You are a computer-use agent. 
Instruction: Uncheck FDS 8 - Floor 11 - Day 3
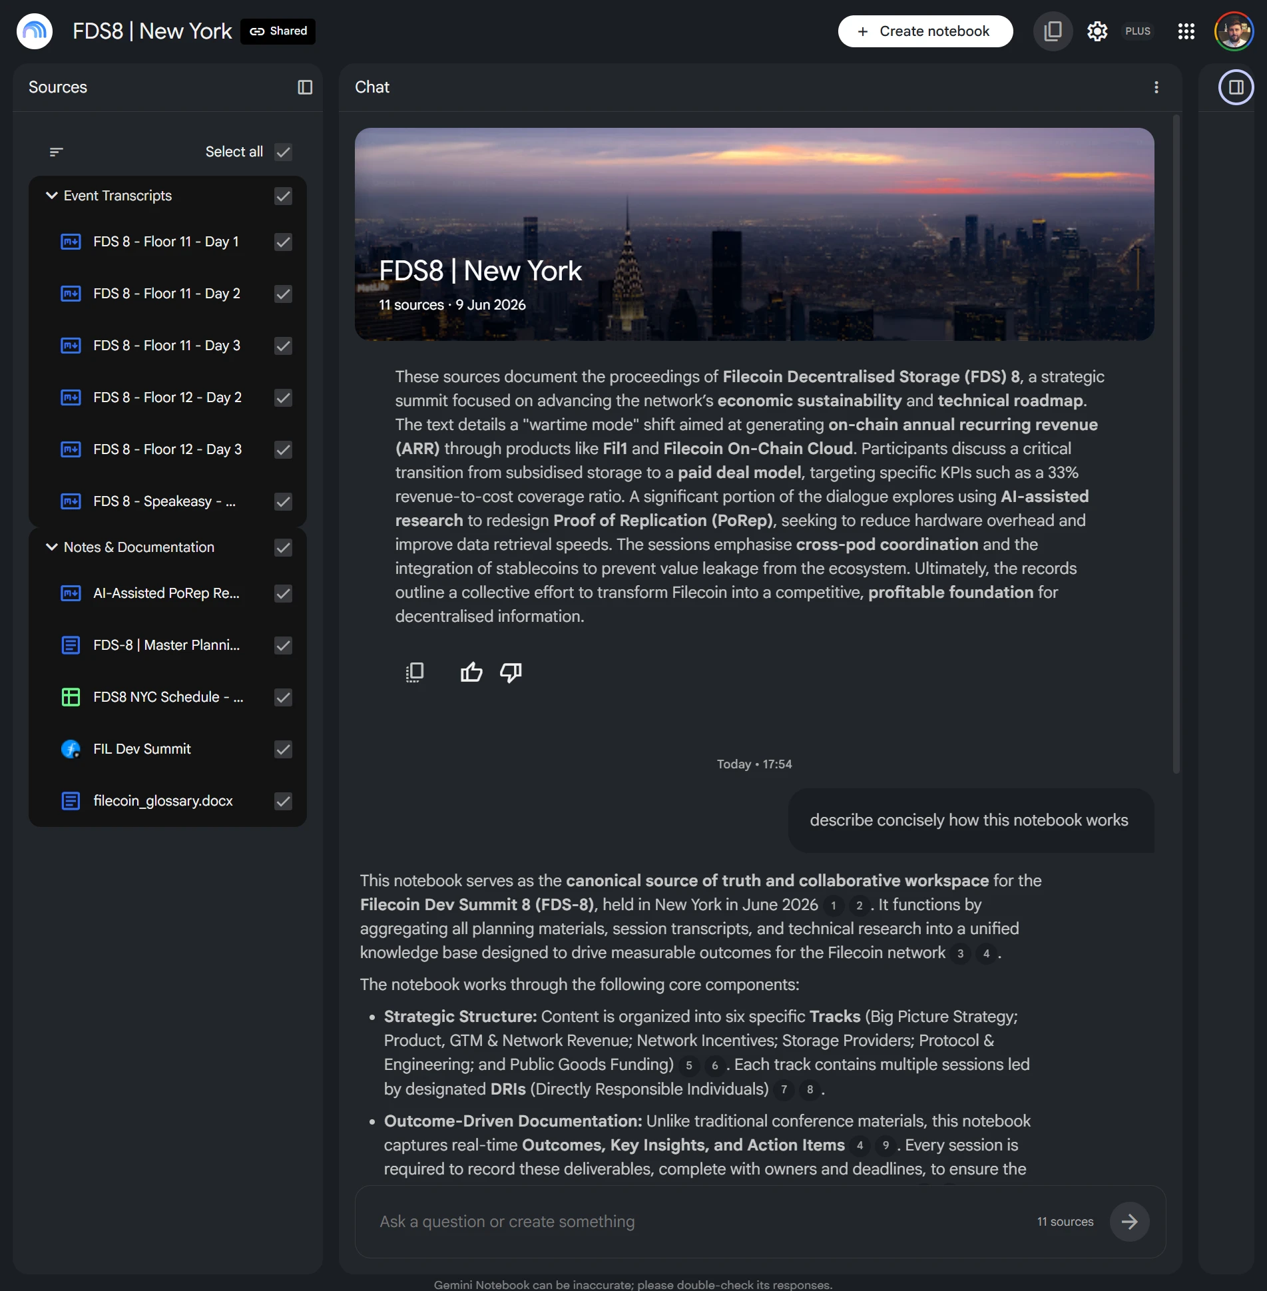pyautogui.click(x=283, y=346)
